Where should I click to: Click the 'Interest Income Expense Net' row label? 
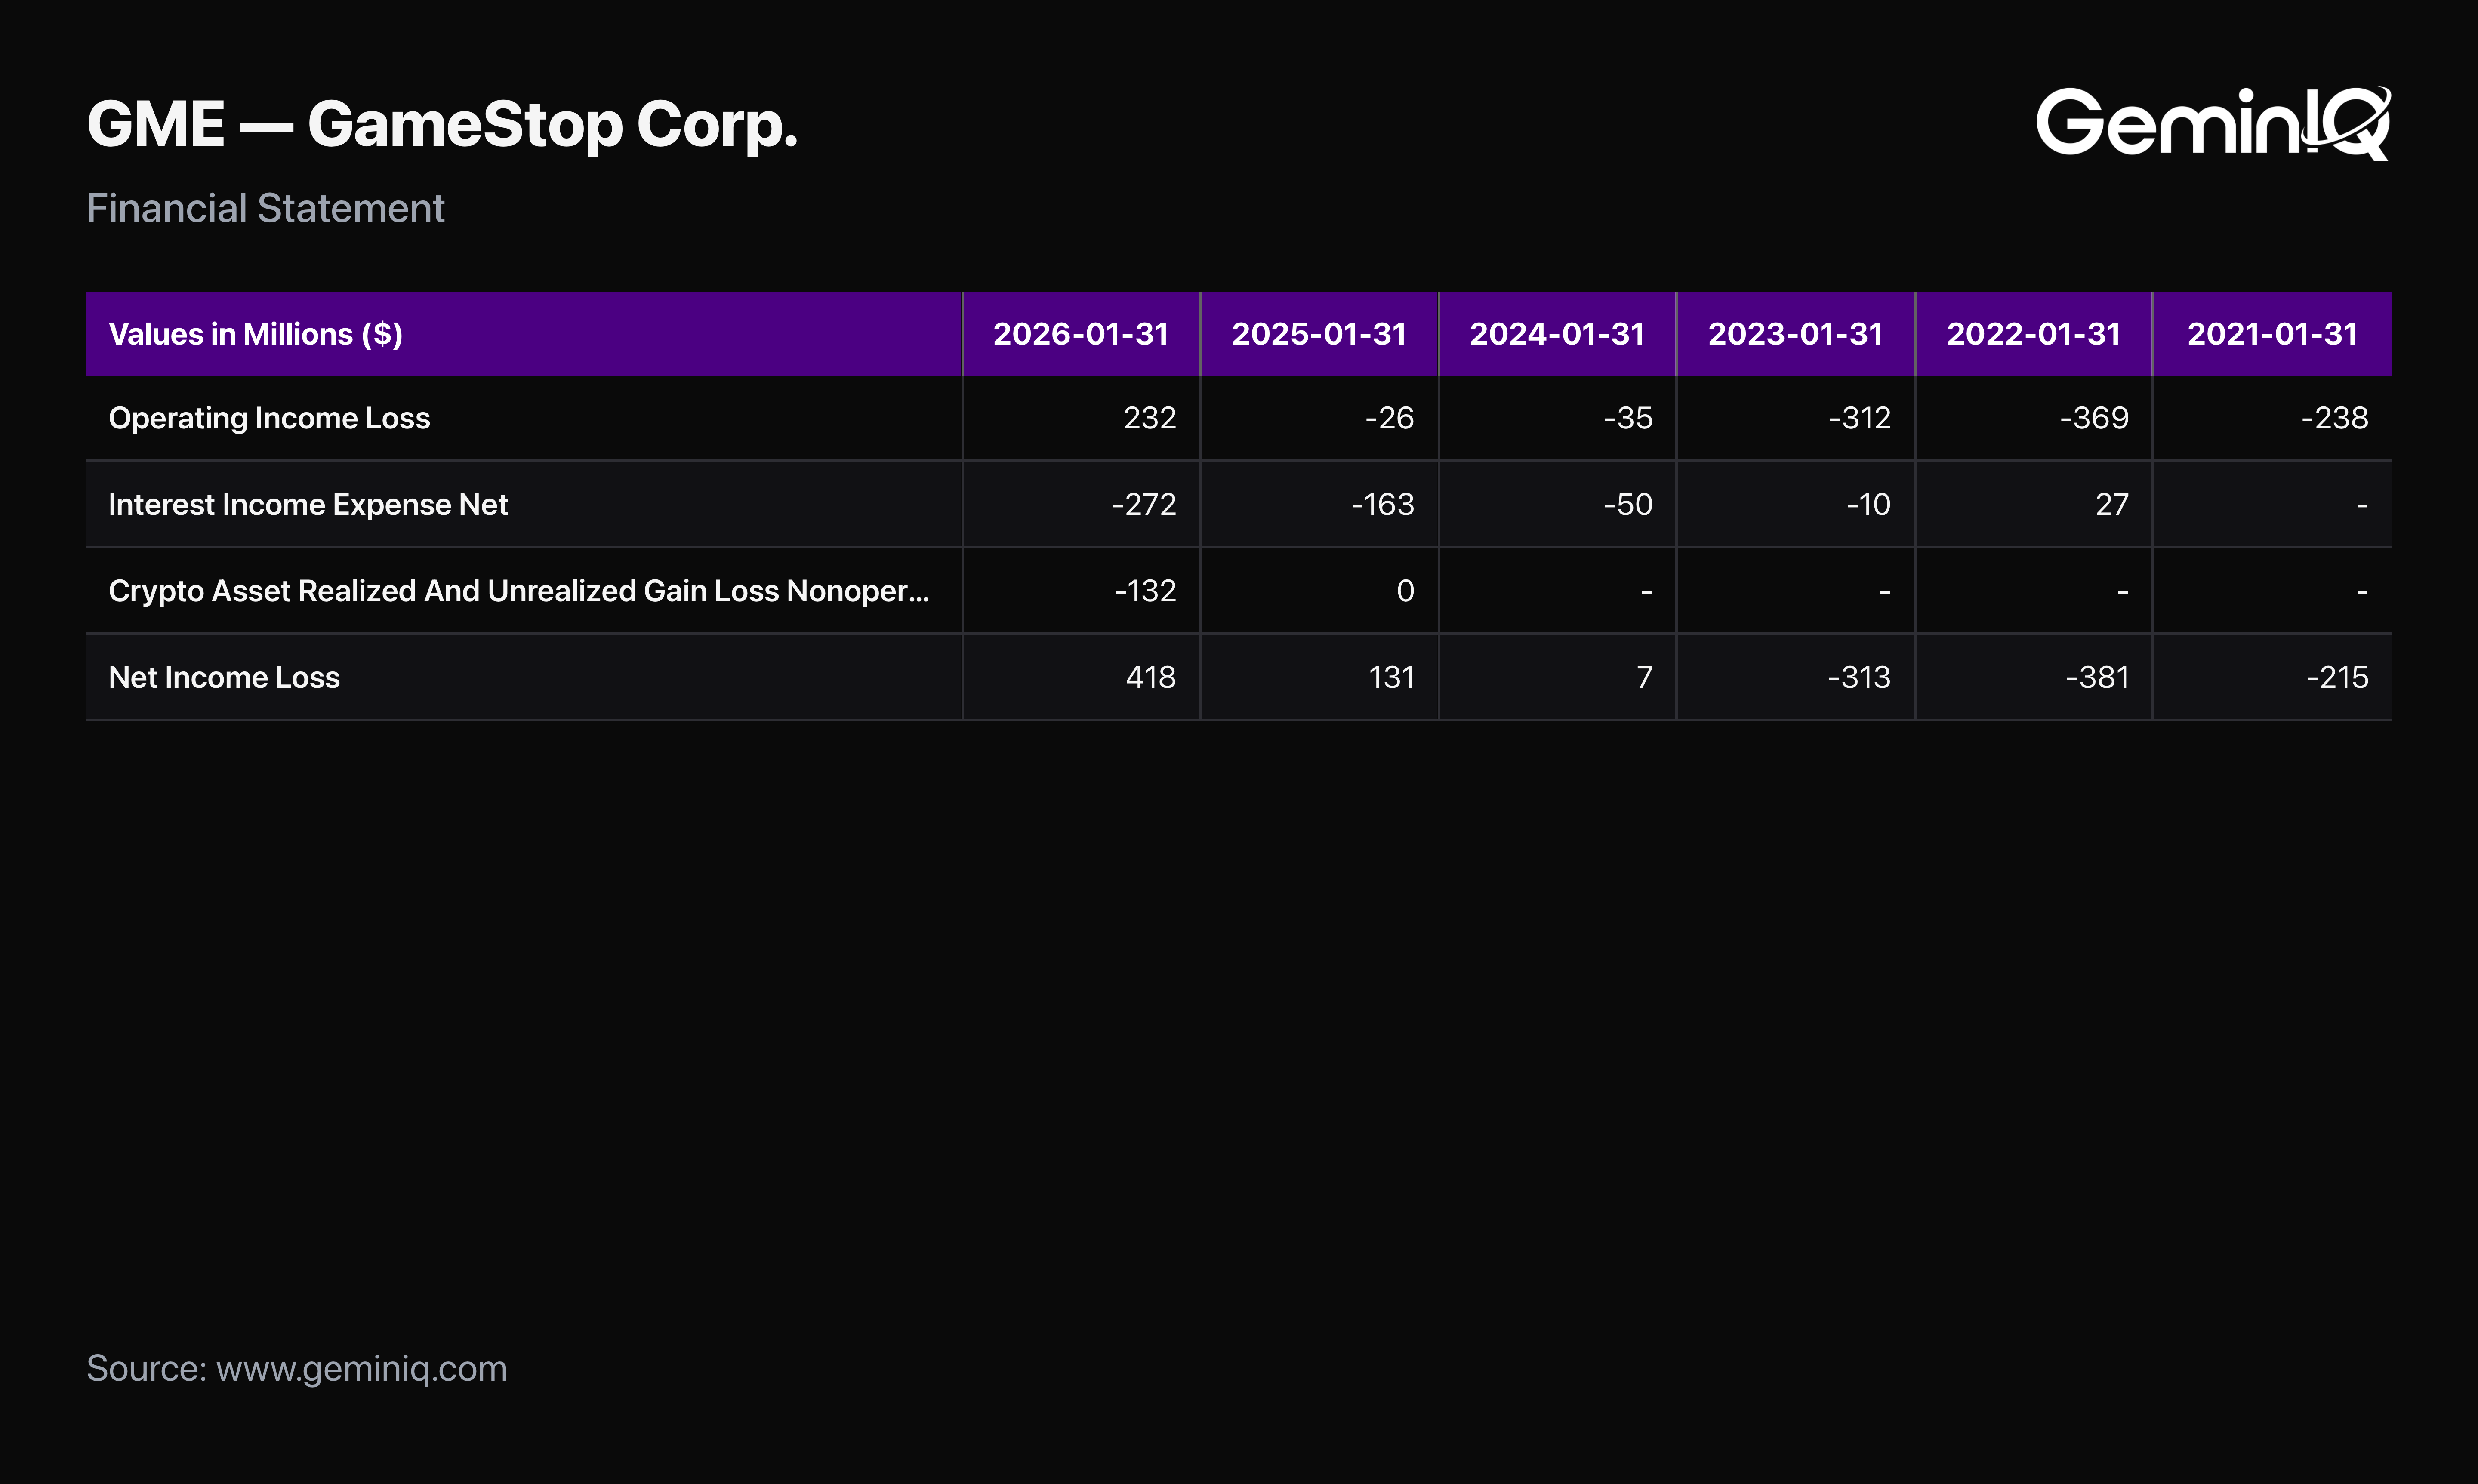pyautogui.click(x=308, y=504)
